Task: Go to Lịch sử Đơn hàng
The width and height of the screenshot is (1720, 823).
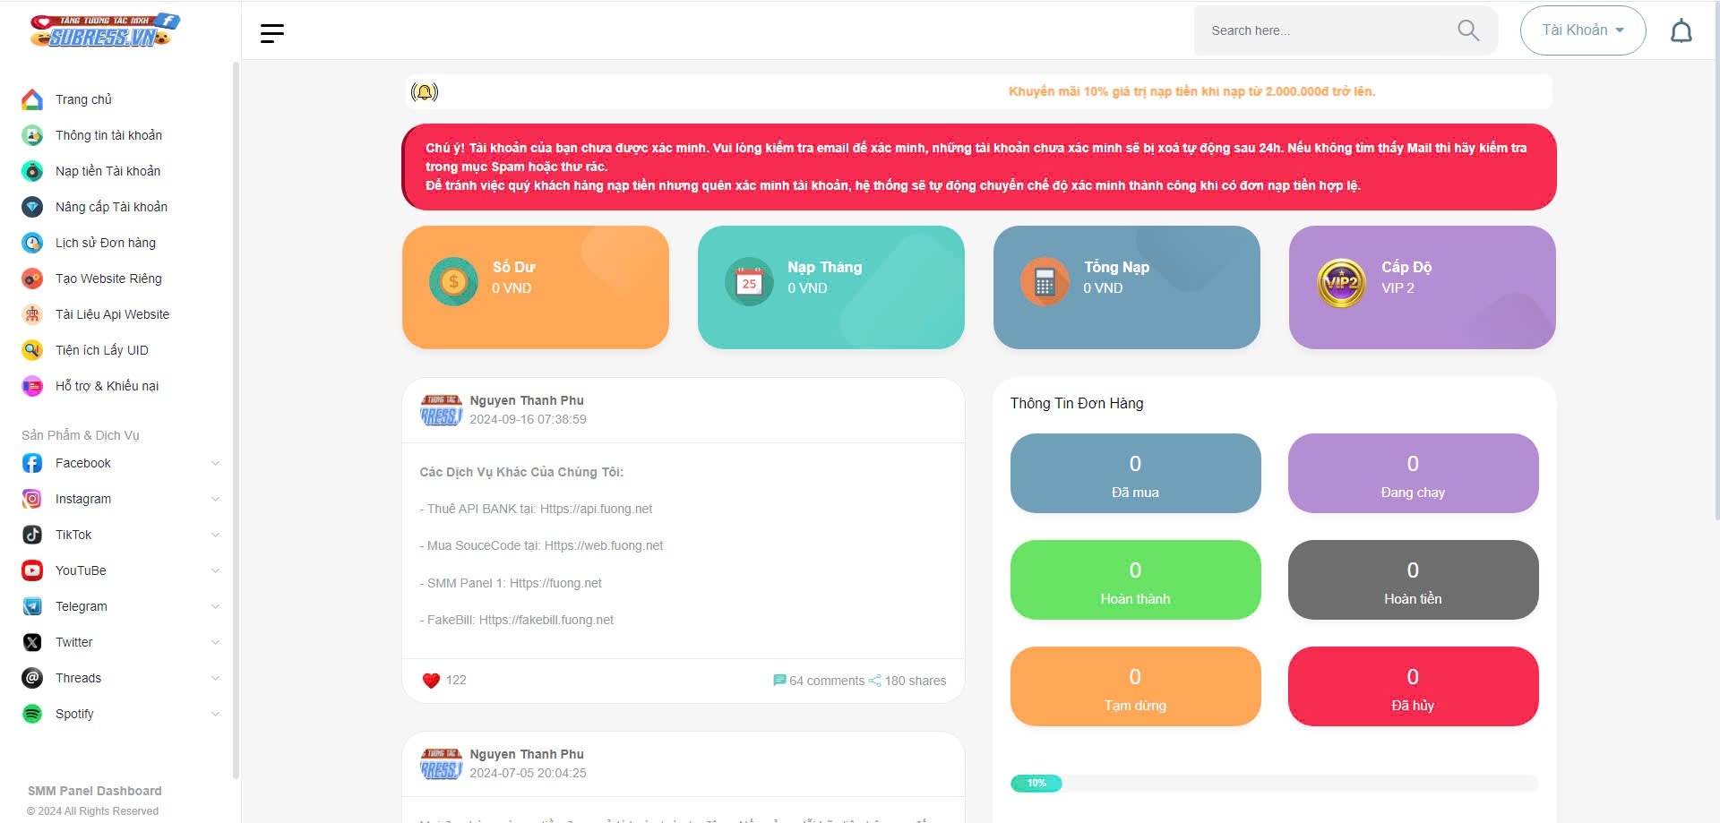Action: (x=105, y=243)
